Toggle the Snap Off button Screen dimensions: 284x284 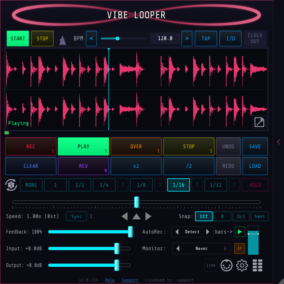(204, 216)
